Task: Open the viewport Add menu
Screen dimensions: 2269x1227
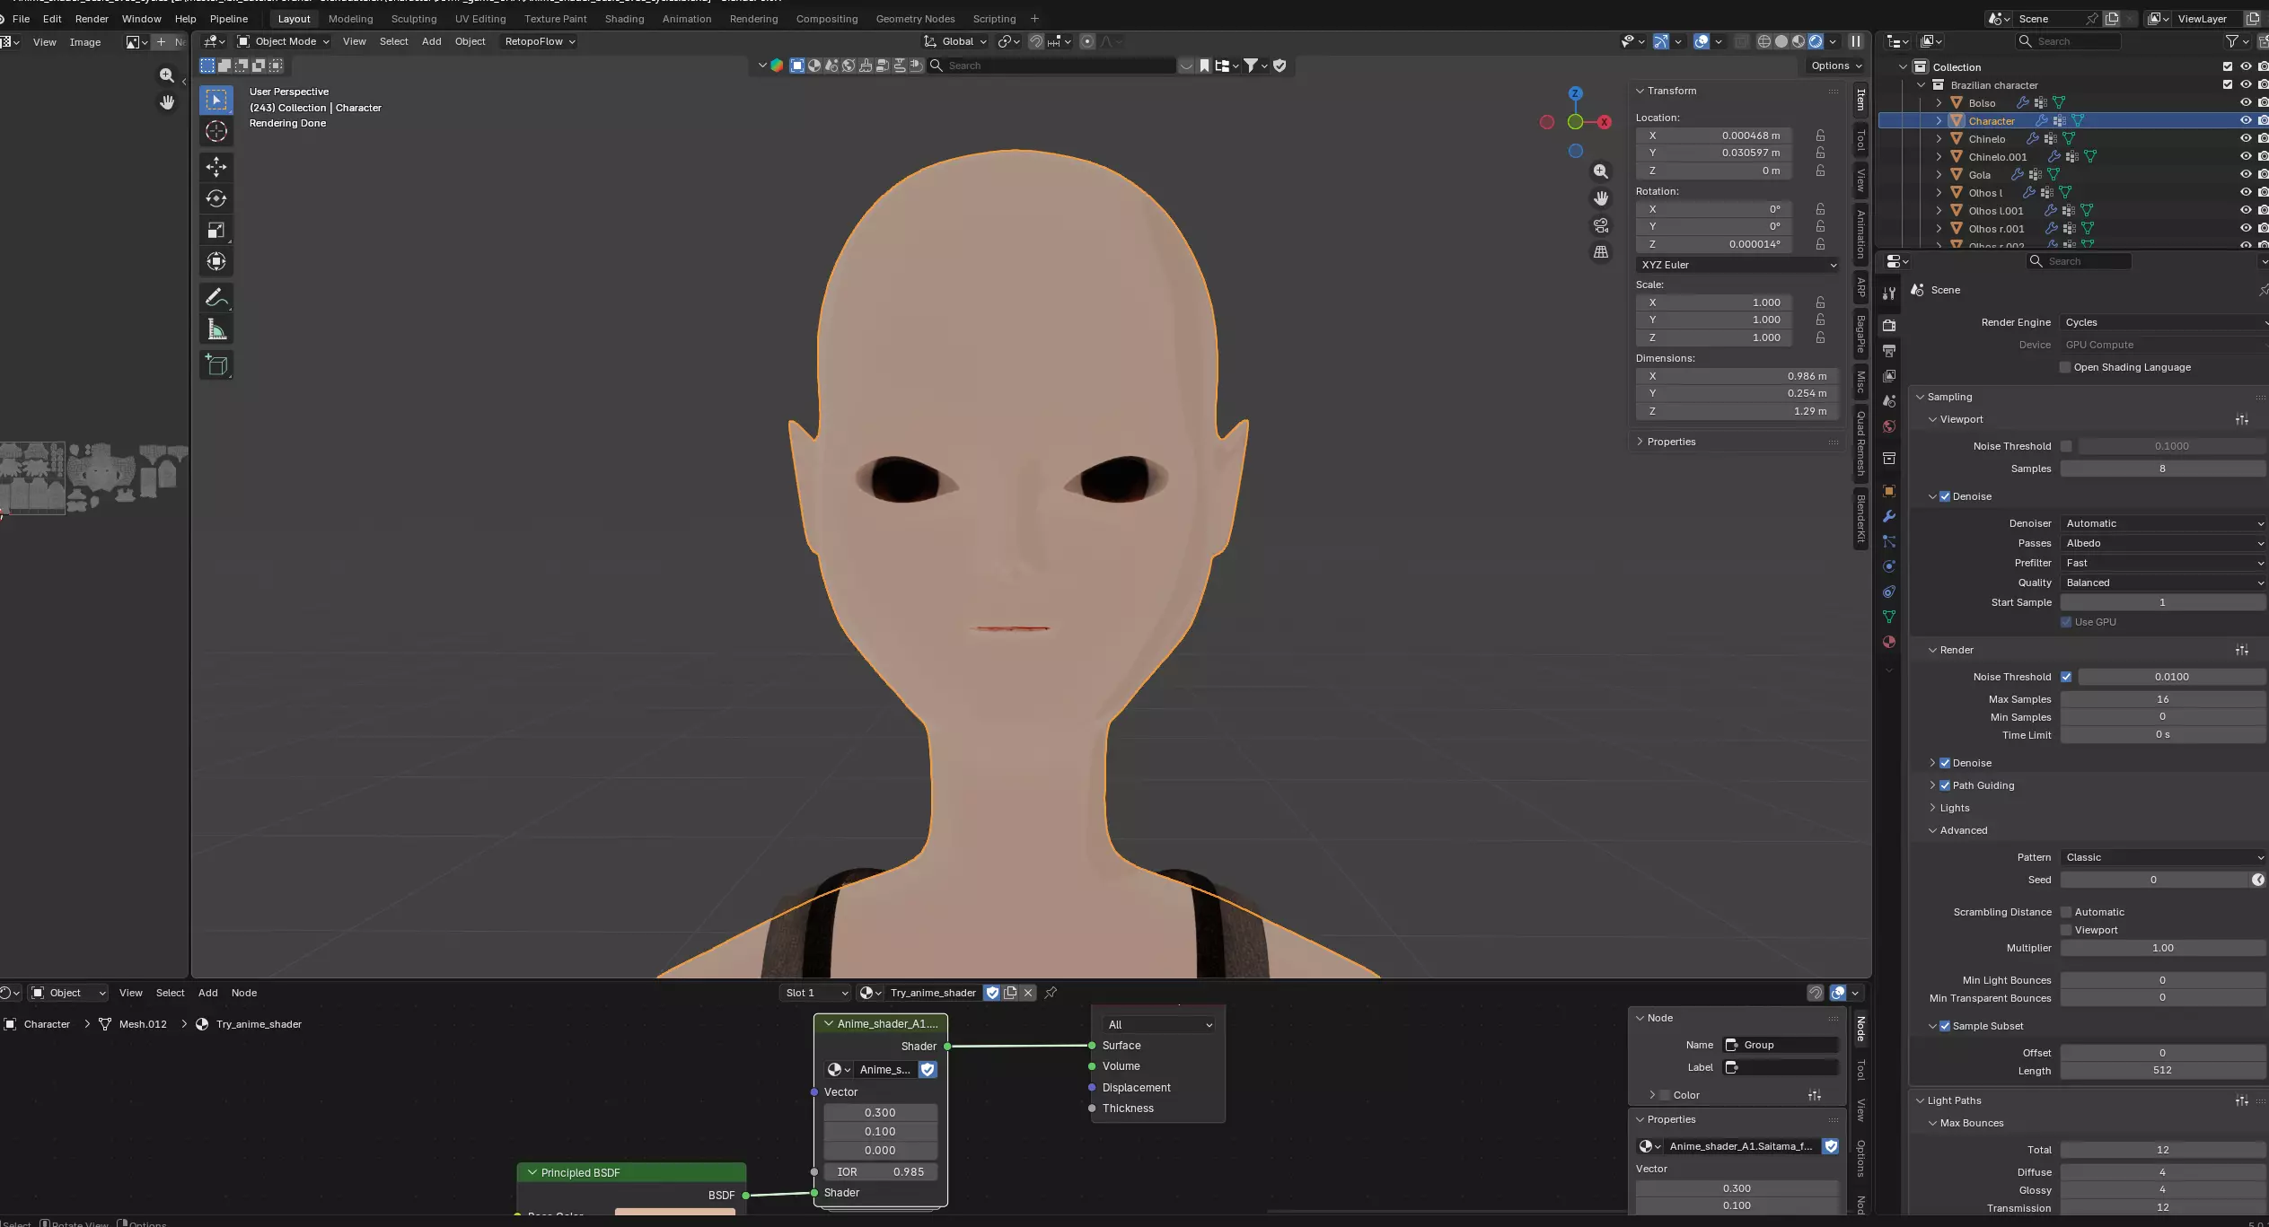Action: tap(431, 41)
